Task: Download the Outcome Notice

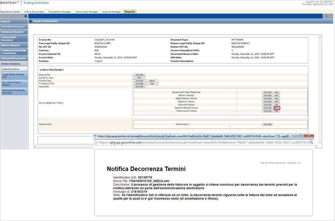Action: pos(267,105)
